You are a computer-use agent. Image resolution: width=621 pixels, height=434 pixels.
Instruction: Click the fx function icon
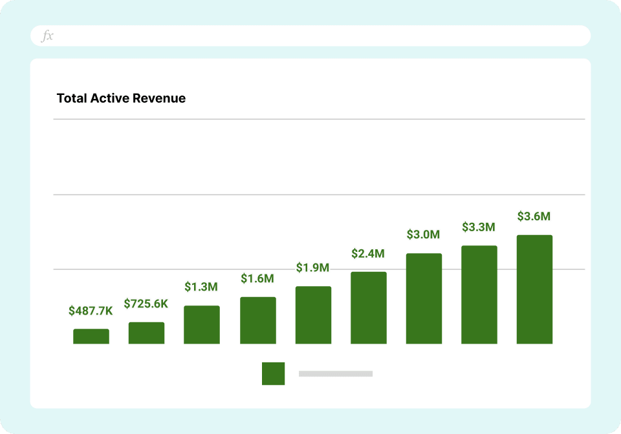click(47, 36)
